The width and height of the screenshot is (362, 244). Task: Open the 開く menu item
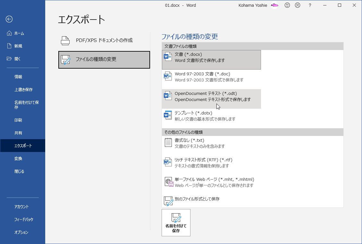click(23, 59)
